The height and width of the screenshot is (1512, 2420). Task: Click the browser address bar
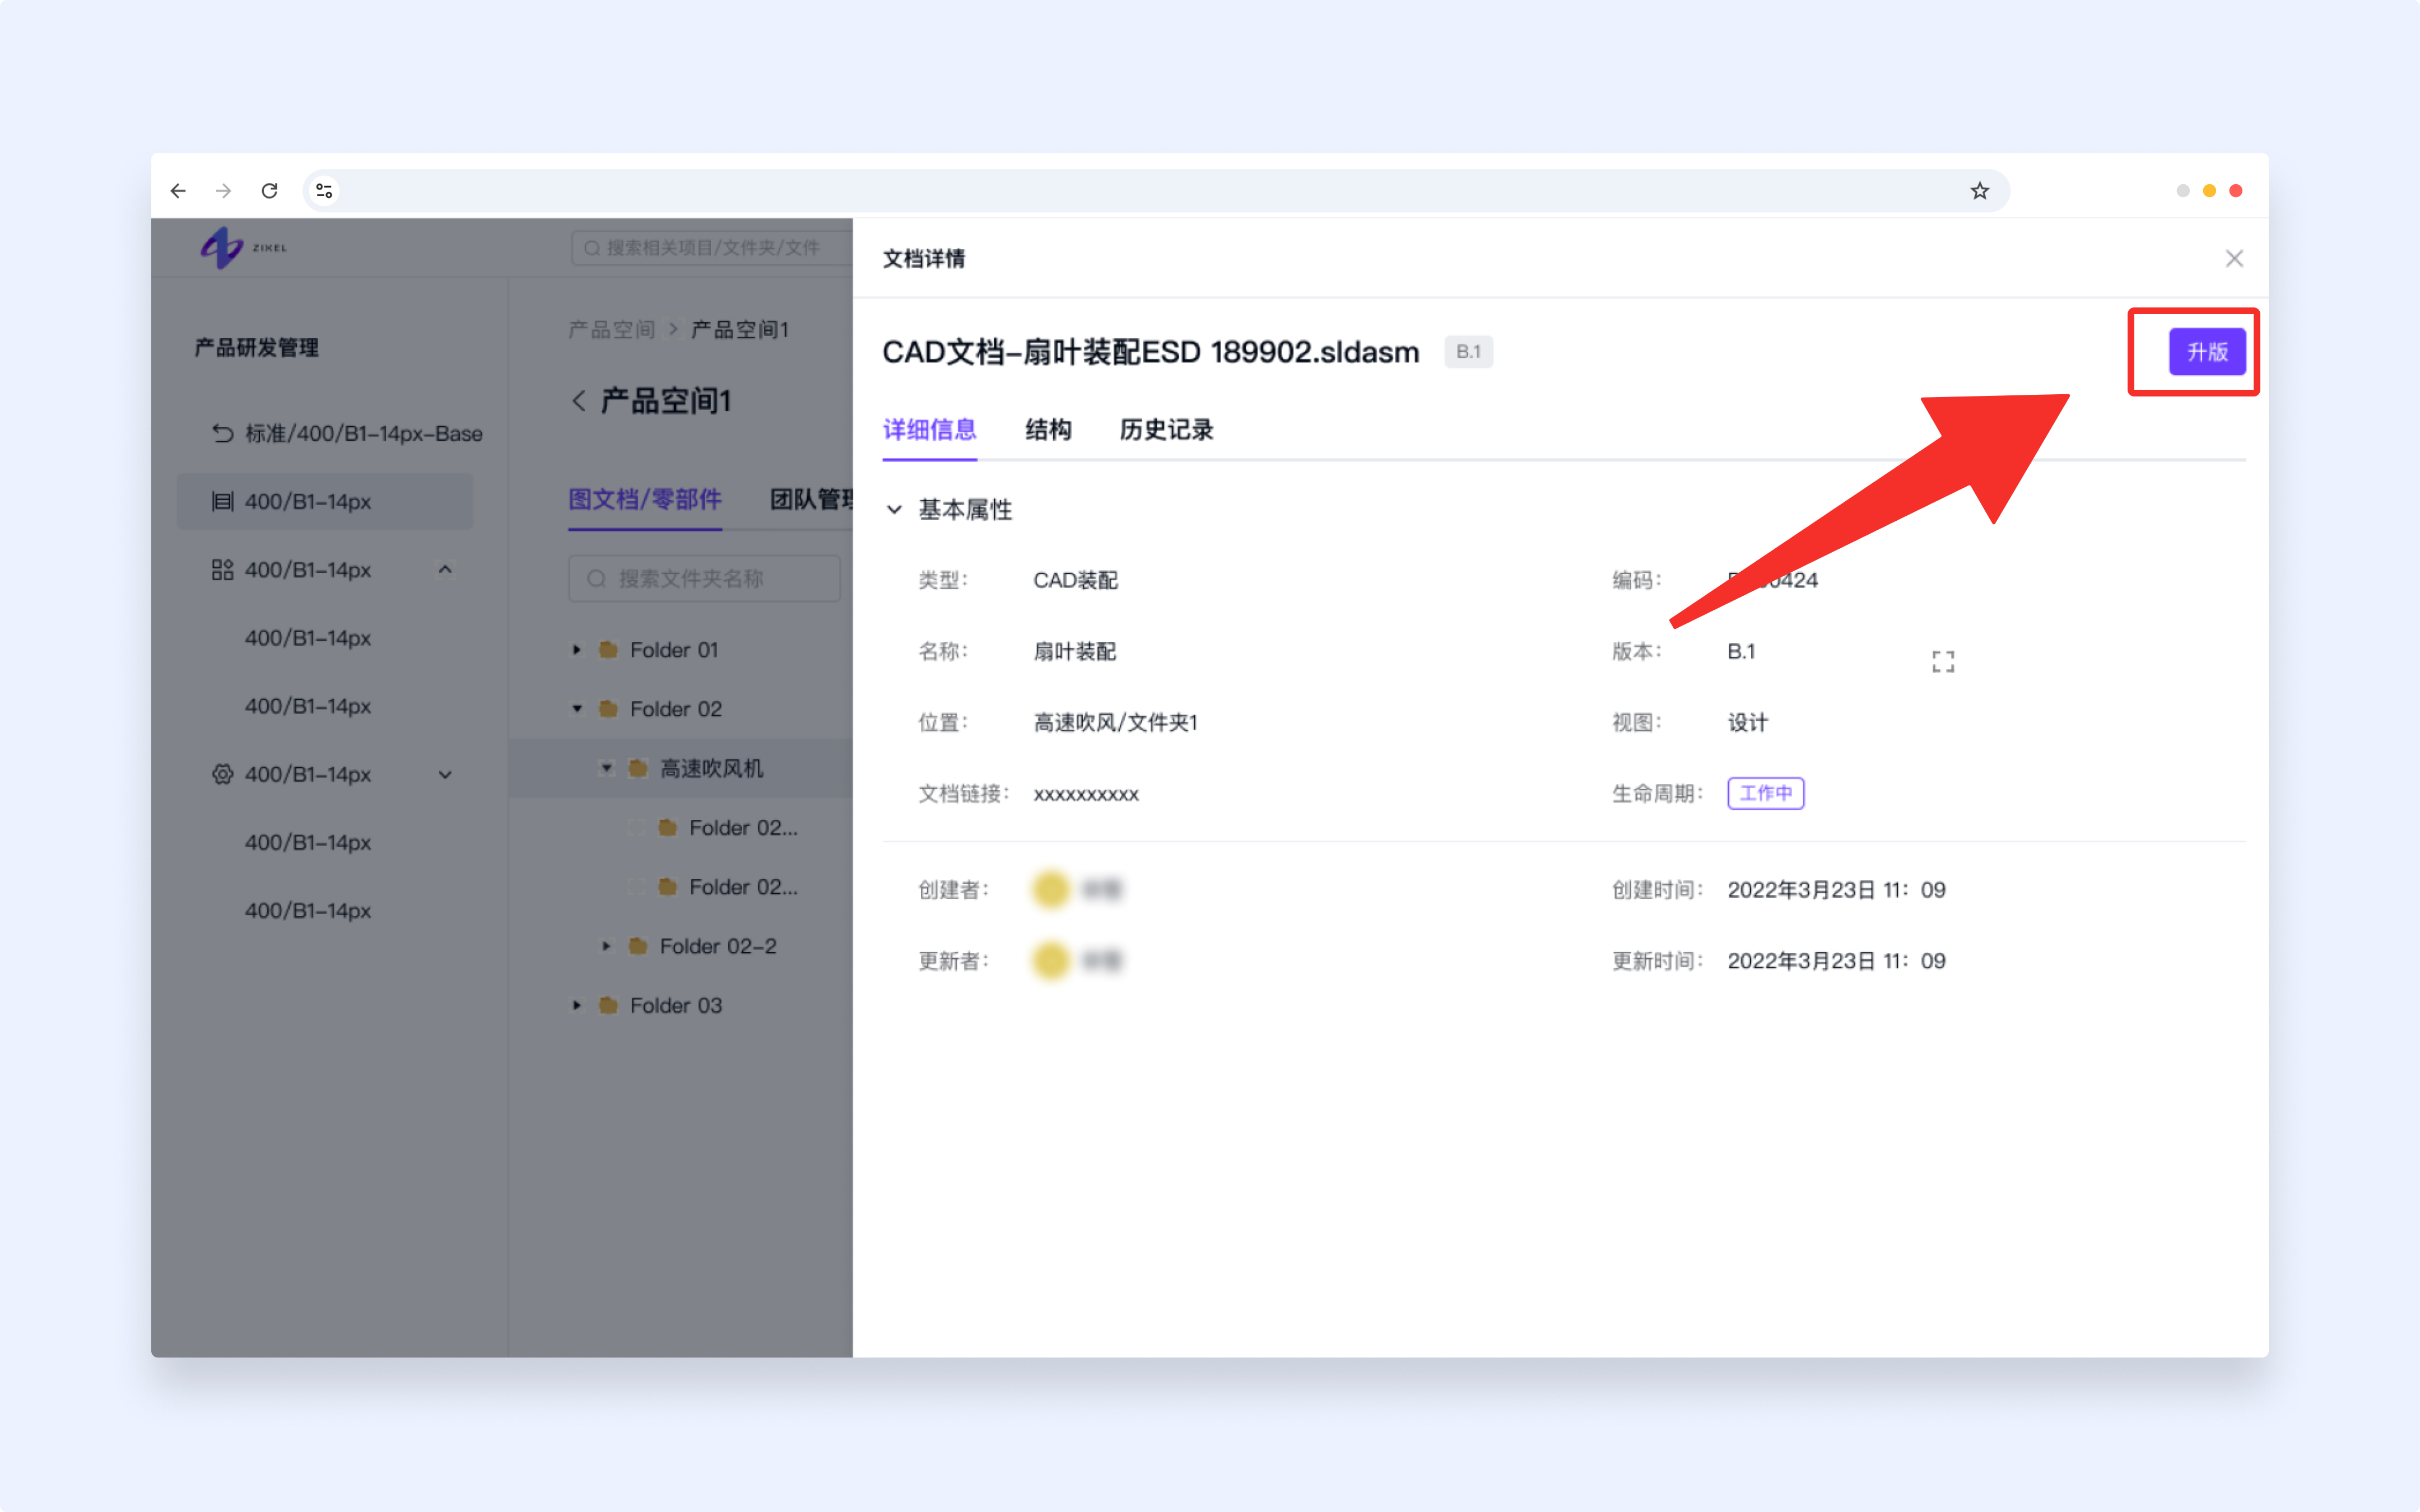(1155, 190)
